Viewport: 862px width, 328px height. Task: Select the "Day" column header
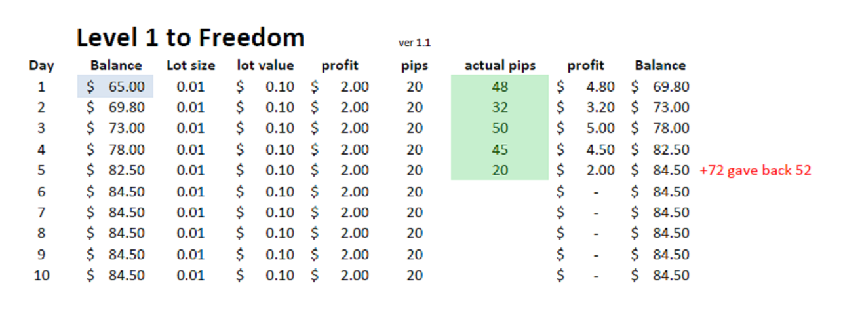[41, 65]
